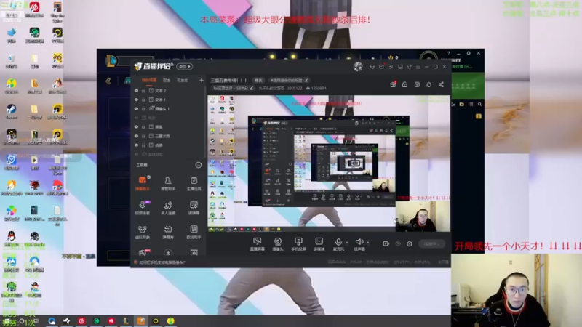Select the 菜系 layer row
The width and height of the screenshot is (582, 327).
tap(169, 126)
